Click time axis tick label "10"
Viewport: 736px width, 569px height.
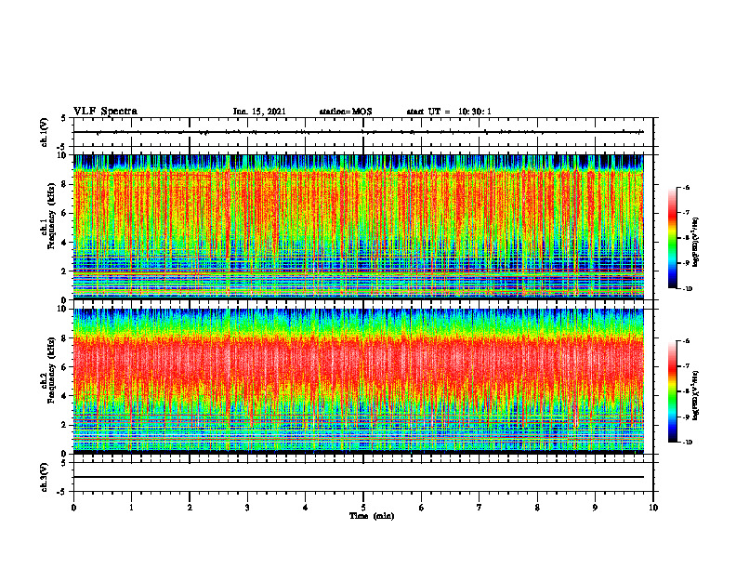coord(653,508)
